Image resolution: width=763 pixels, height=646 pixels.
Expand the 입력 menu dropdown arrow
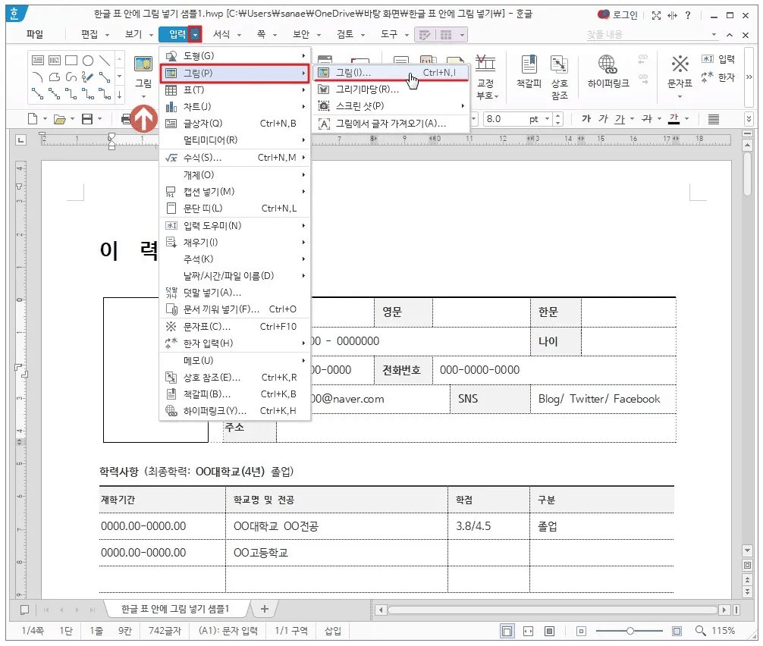point(195,35)
